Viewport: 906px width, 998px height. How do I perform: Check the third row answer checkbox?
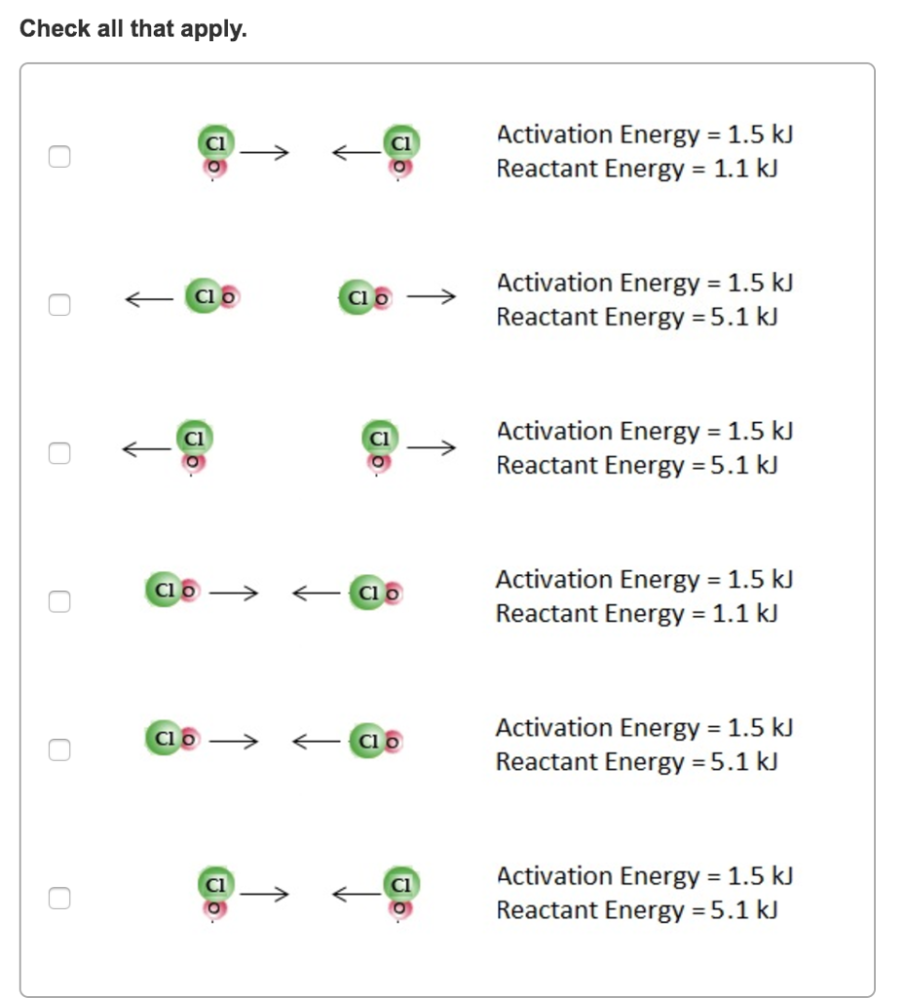pos(58,452)
